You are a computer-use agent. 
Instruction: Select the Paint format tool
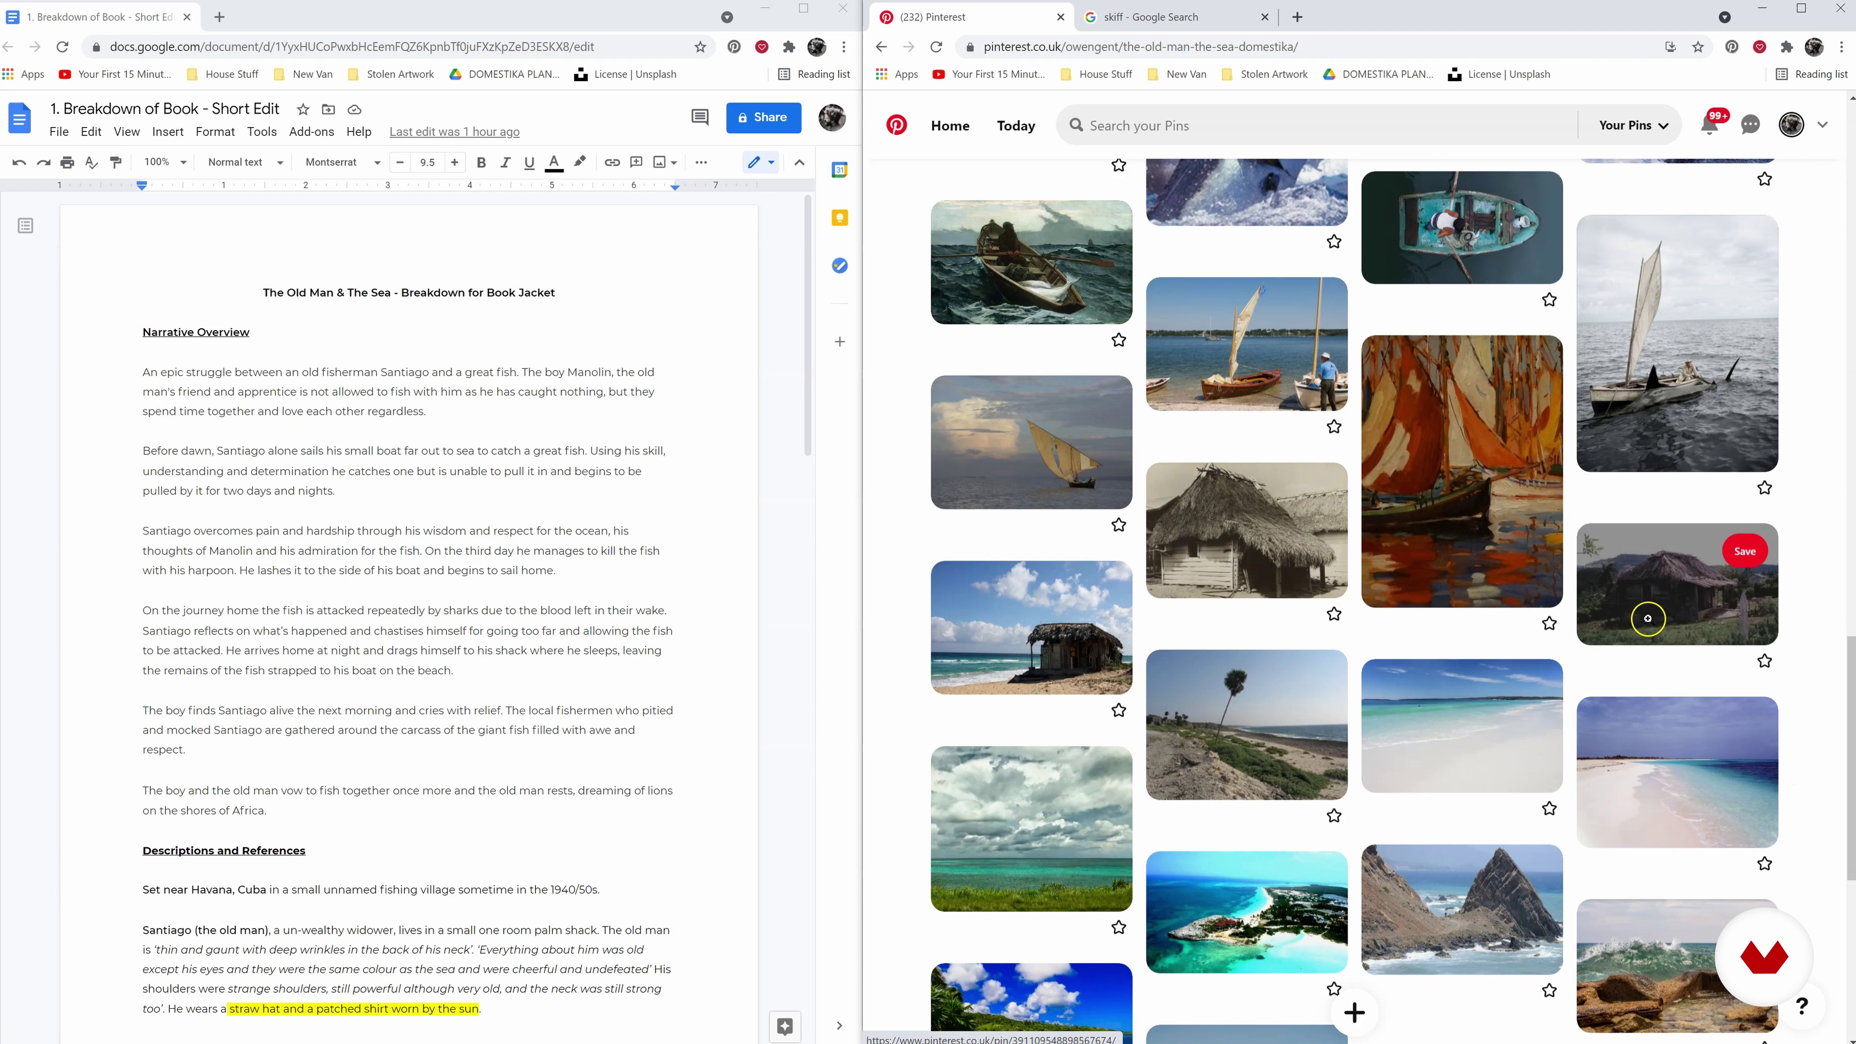116,162
